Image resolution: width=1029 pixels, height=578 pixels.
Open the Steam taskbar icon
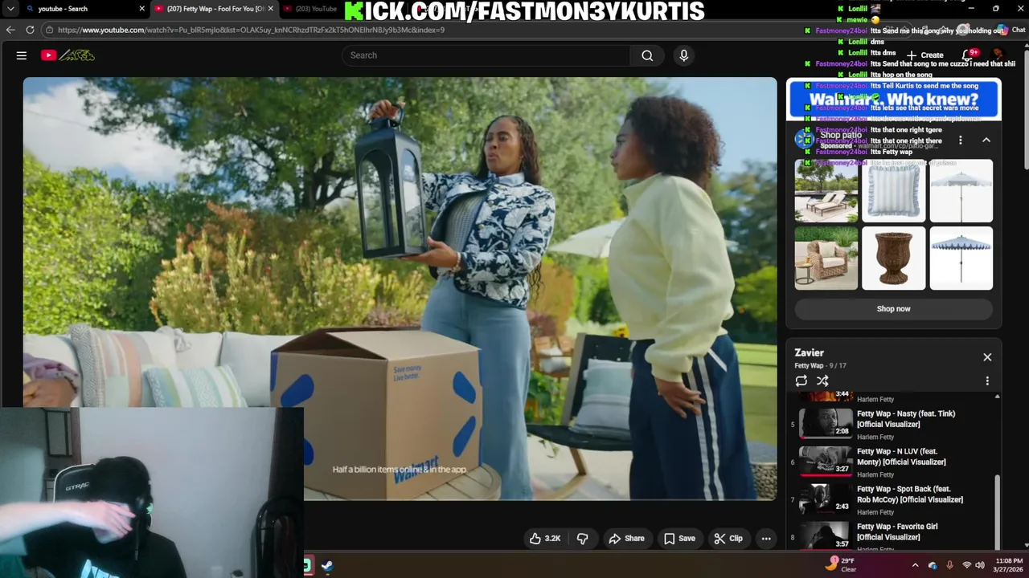pyautogui.click(x=328, y=566)
